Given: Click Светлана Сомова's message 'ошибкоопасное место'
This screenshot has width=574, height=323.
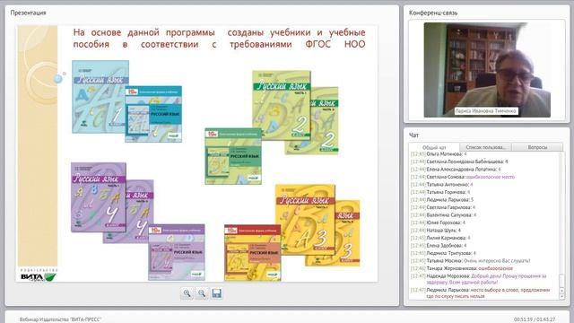Looking at the screenshot, I should click(x=463, y=177).
